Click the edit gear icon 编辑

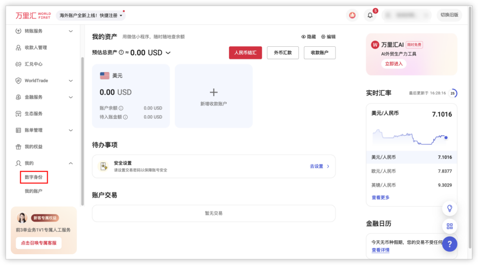pyautogui.click(x=323, y=37)
